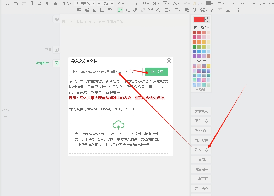Toggle subscript formatting

tap(158, 10)
